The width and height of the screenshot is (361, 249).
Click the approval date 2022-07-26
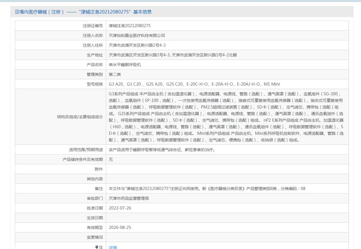click(x=120, y=208)
